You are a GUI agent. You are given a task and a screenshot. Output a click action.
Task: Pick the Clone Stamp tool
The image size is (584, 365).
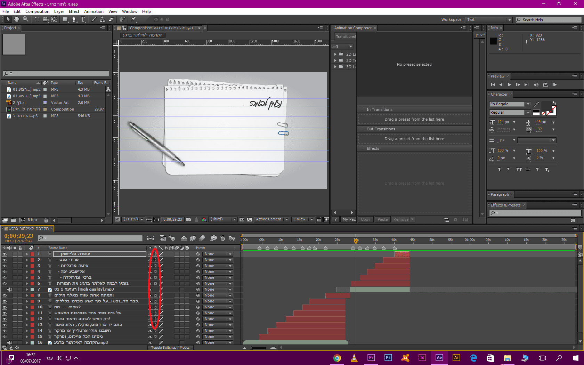click(x=102, y=19)
